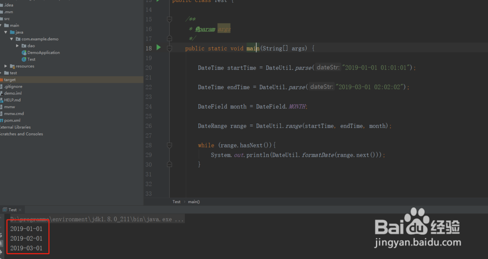Screen dimensions: 488x259
Task: Open .gitignore file
Action: [13, 86]
